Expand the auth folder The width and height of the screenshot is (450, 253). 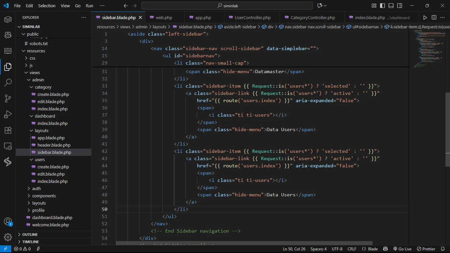[x=36, y=188]
